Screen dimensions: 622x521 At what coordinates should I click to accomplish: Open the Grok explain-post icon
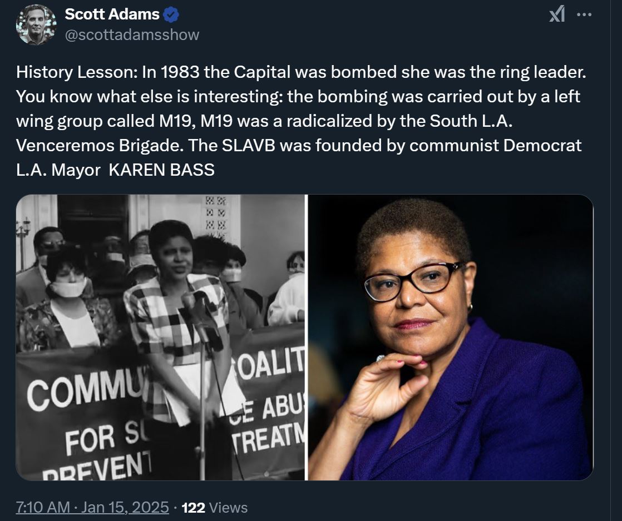557,14
